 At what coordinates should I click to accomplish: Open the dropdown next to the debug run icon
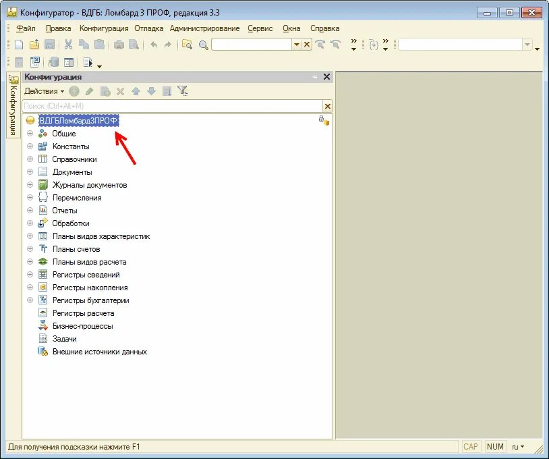99,66
